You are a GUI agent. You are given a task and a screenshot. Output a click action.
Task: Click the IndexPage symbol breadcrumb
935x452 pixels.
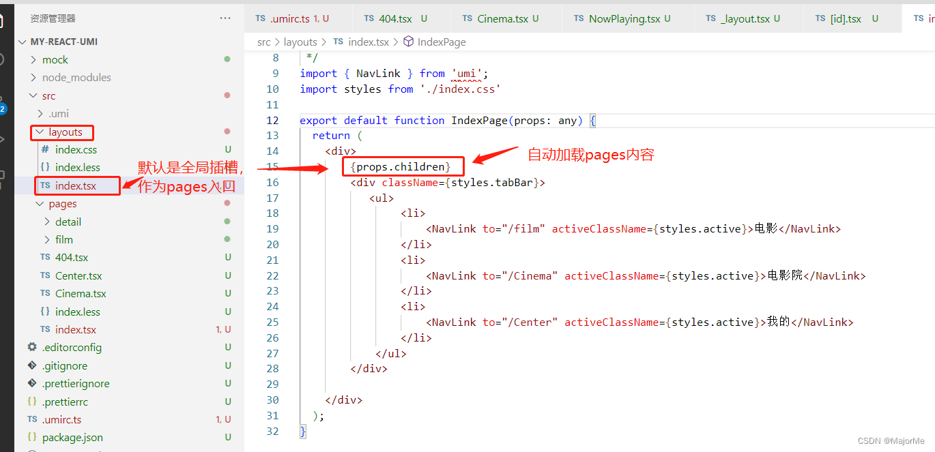442,42
